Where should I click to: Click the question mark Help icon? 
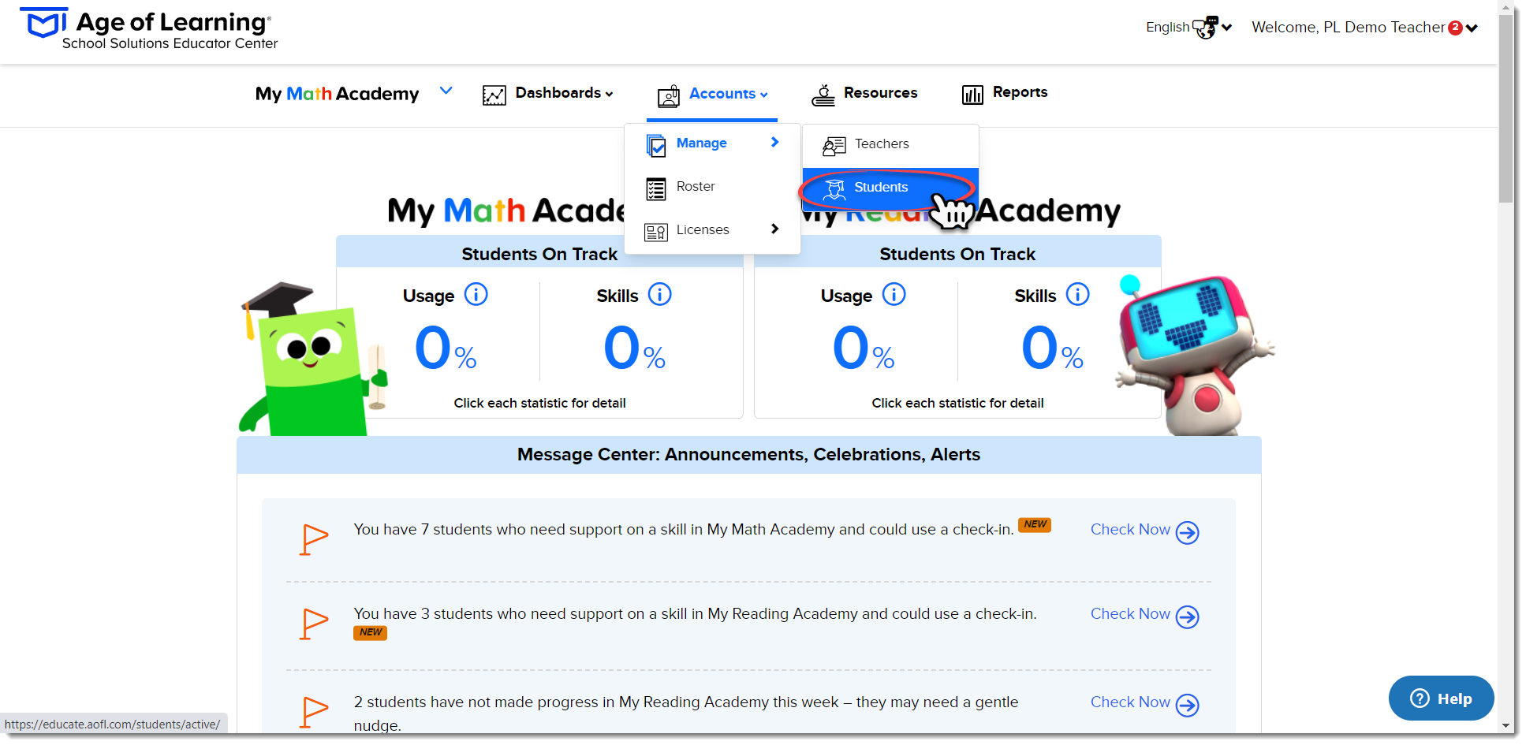click(x=1420, y=698)
